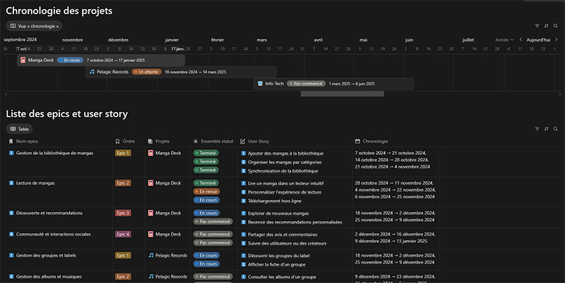
Task: Switch to Vue « chronologie » tab
Action: point(34,26)
